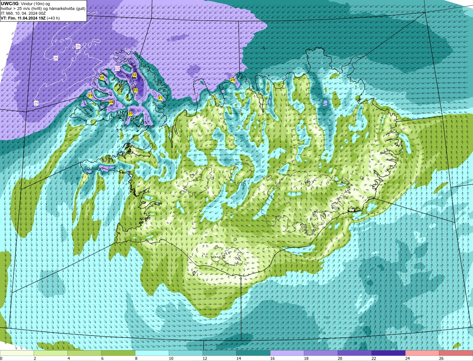Click the 18–20 m/s light purple legend swatch
473x361 pixels.
[x=321, y=353]
